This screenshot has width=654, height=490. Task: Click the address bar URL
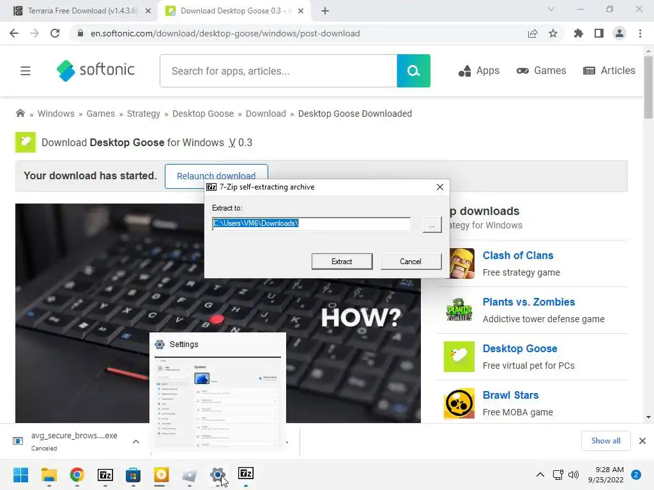(225, 33)
